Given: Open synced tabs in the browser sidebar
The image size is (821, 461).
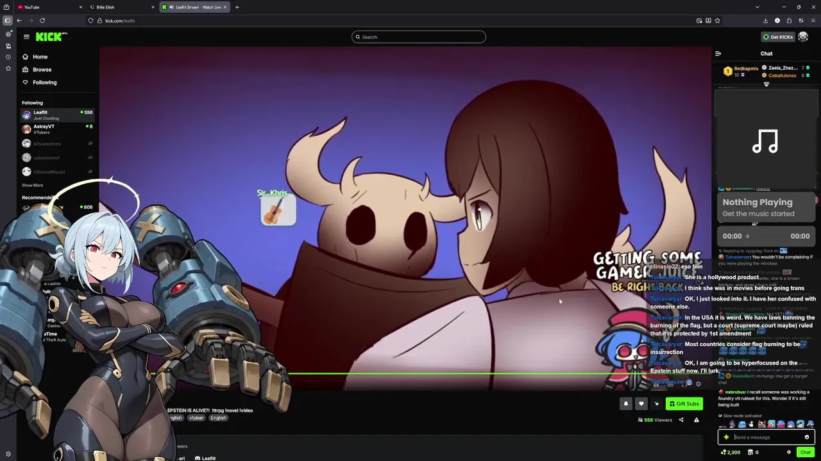Looking at the screenshot, I should click(8, 45).
